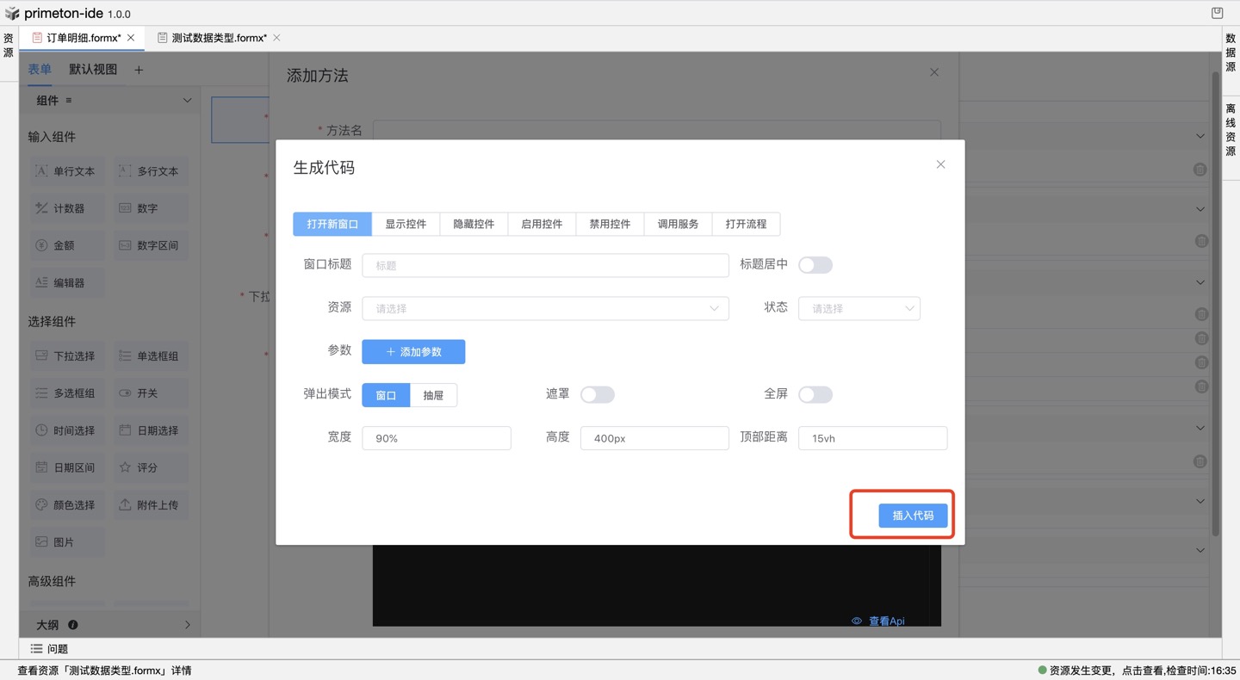Switch to the 显示控件 tab
The height and width of the screenshot is (680, 1240).
pyautogui.click(x=406, y=224)
